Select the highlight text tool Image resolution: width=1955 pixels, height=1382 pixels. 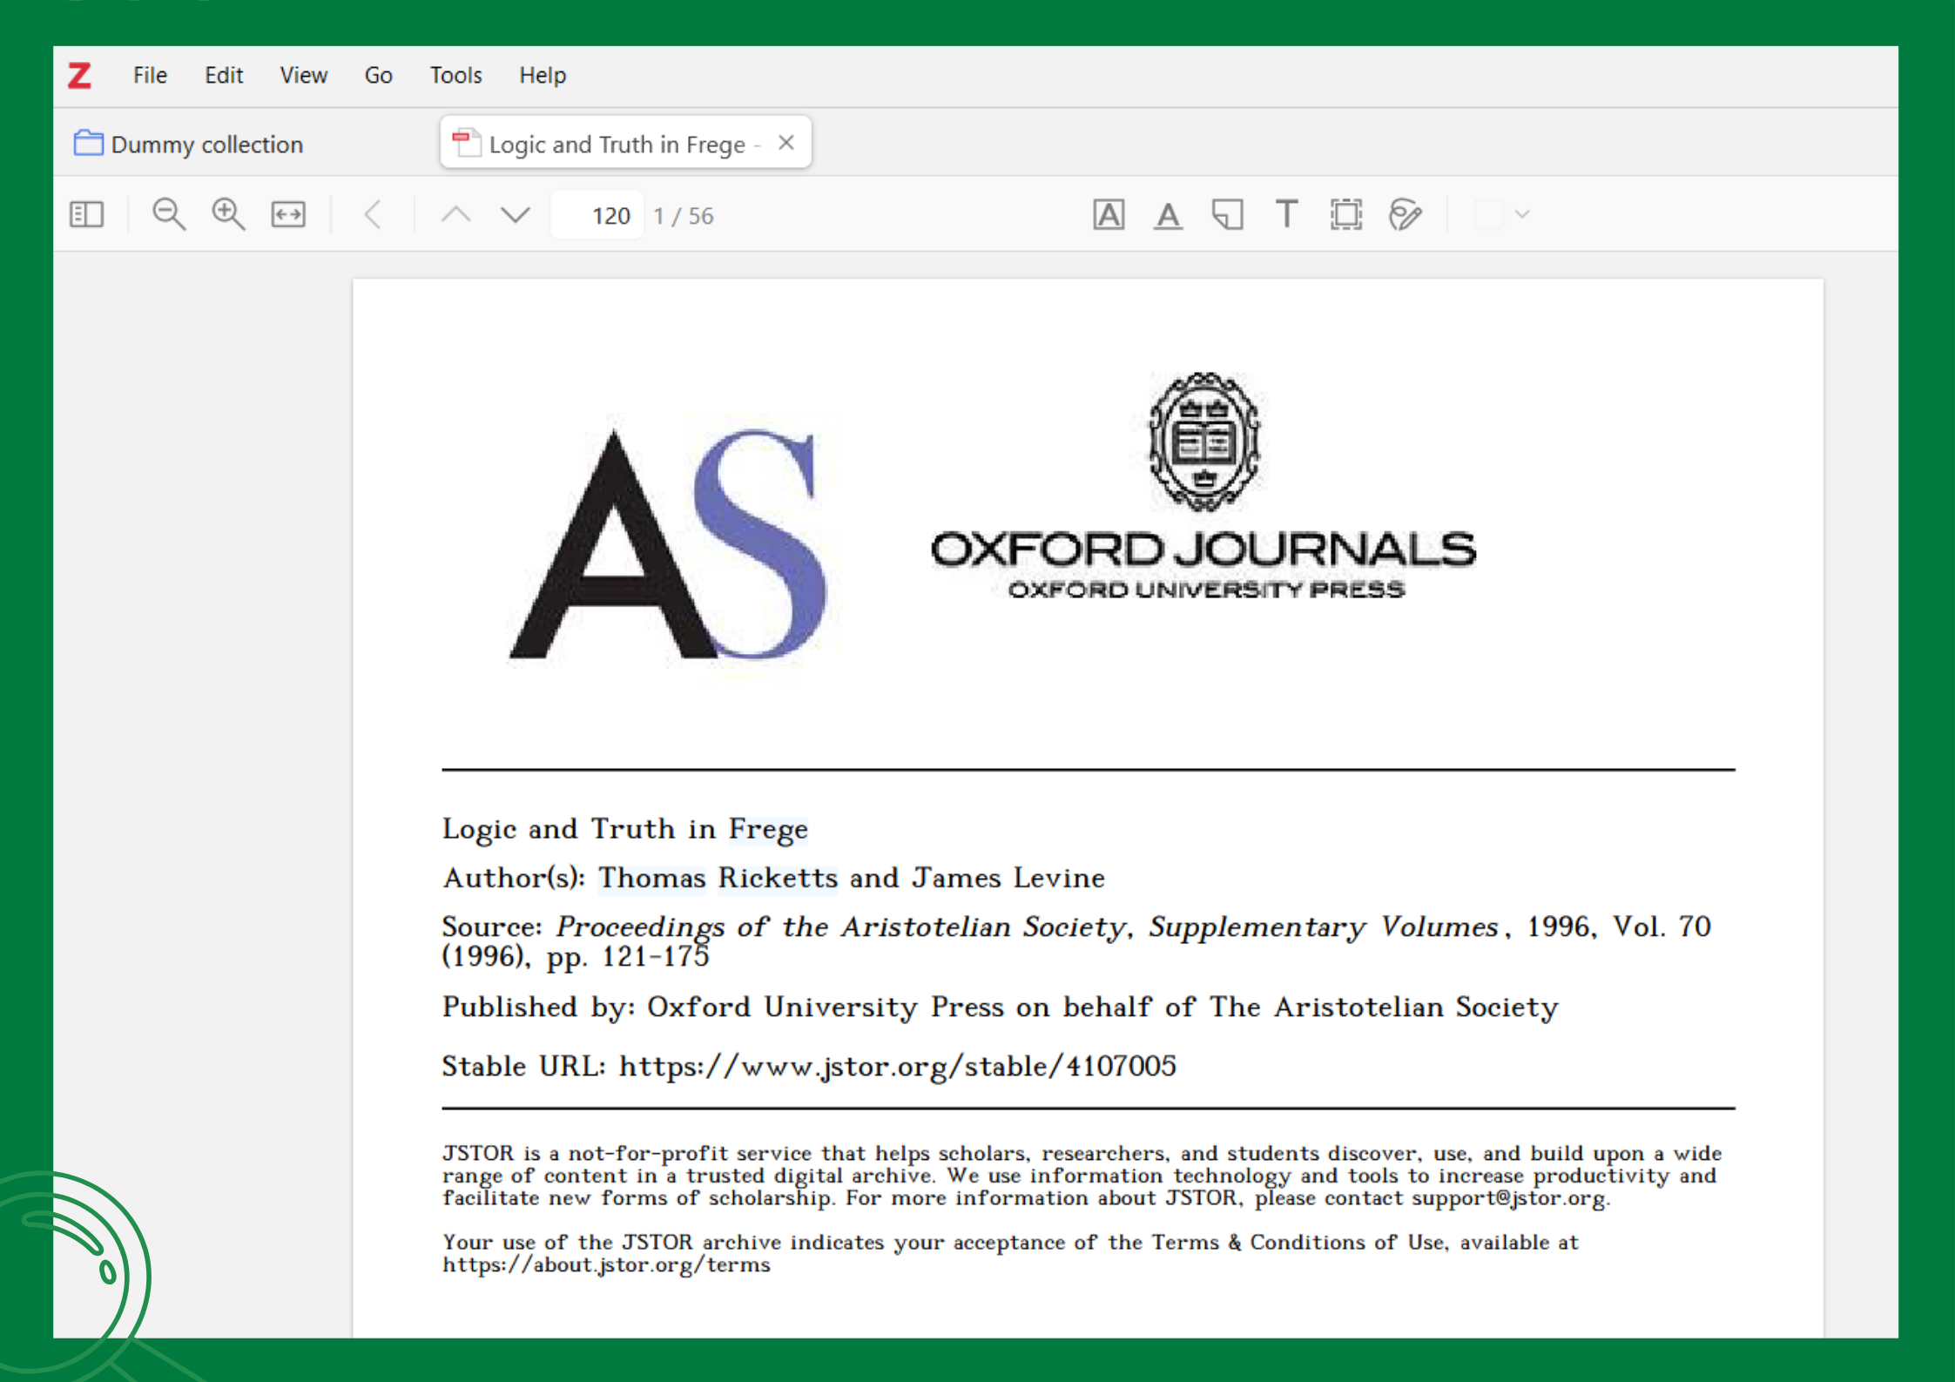coord(1109,215)
